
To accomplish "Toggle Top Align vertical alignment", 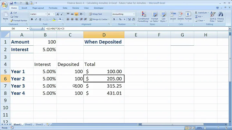I will pyautogui.click(x=68, y=14).
